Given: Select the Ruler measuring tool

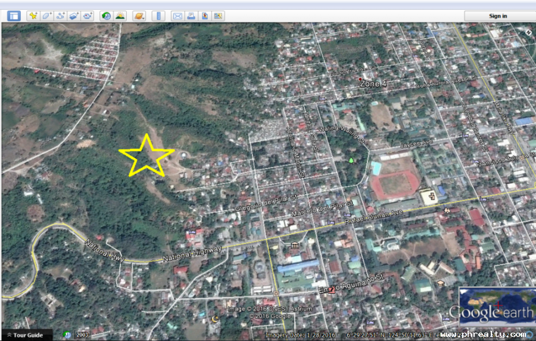Looking at the screenshot, I should [x=158, y=16].
